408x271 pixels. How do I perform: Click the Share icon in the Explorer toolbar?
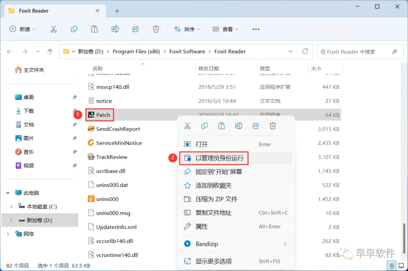click(x=136, y=29)
